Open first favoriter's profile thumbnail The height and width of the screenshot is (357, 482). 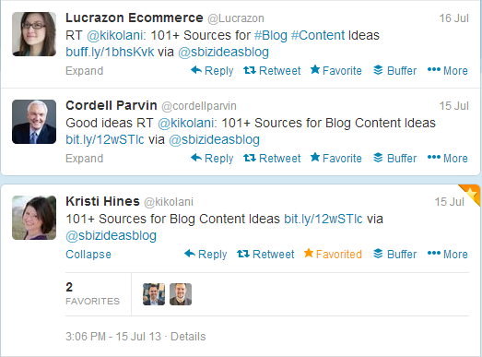154,294
